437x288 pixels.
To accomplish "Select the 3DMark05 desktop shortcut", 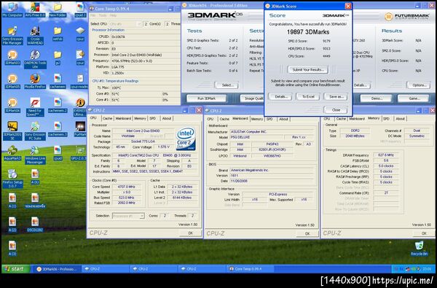I will [x=12, y=81].
